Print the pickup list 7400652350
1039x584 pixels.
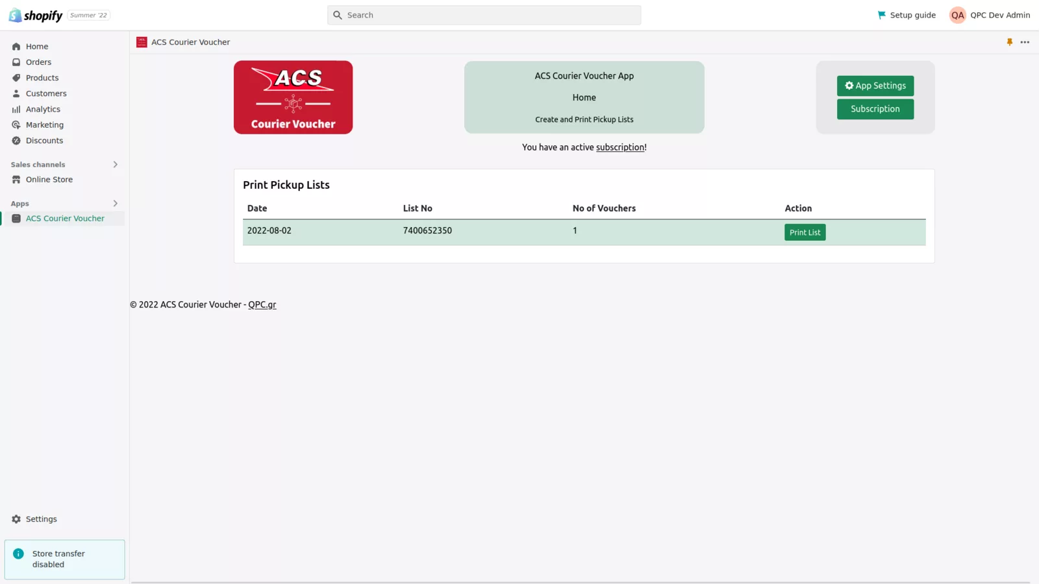(x=805, y=232)
